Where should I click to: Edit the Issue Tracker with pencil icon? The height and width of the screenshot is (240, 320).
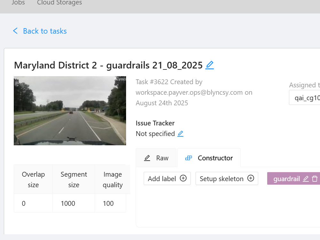180,134
